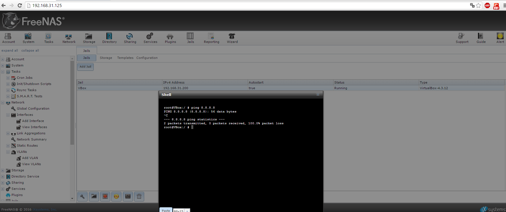Open the Directory toolbar icon
Viewport: 506px width, 212px height.
109,38
